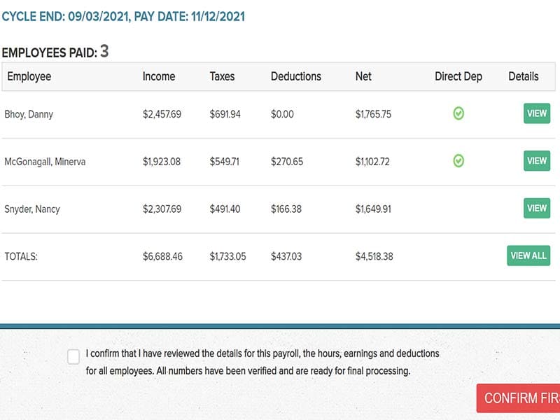The height and width of the screenshot is (420, 560).
Task: Click Minerva McGonagall's direct deposit checkmark icon
Action: (458, 161)
